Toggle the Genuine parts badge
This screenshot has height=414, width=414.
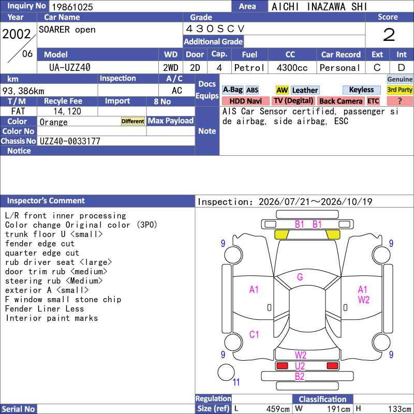click(400, 79)
